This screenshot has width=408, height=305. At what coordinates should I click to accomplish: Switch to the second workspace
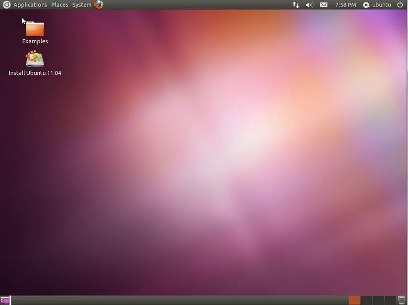click(366, 300)
